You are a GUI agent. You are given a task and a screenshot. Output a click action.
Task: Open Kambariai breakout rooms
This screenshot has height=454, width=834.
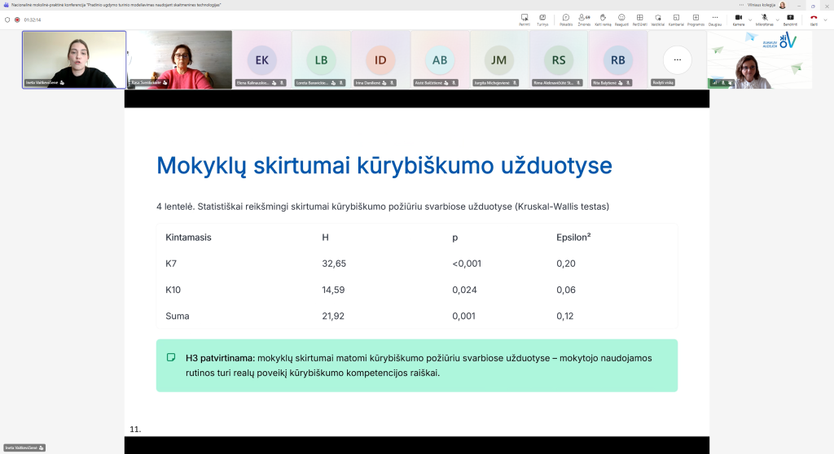(x=676, y=19)
